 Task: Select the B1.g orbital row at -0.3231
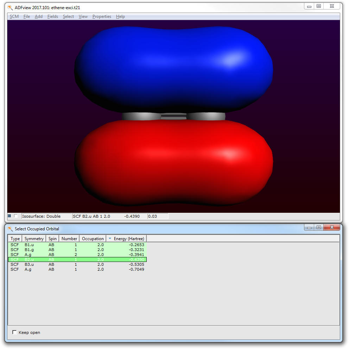[77, 250]
